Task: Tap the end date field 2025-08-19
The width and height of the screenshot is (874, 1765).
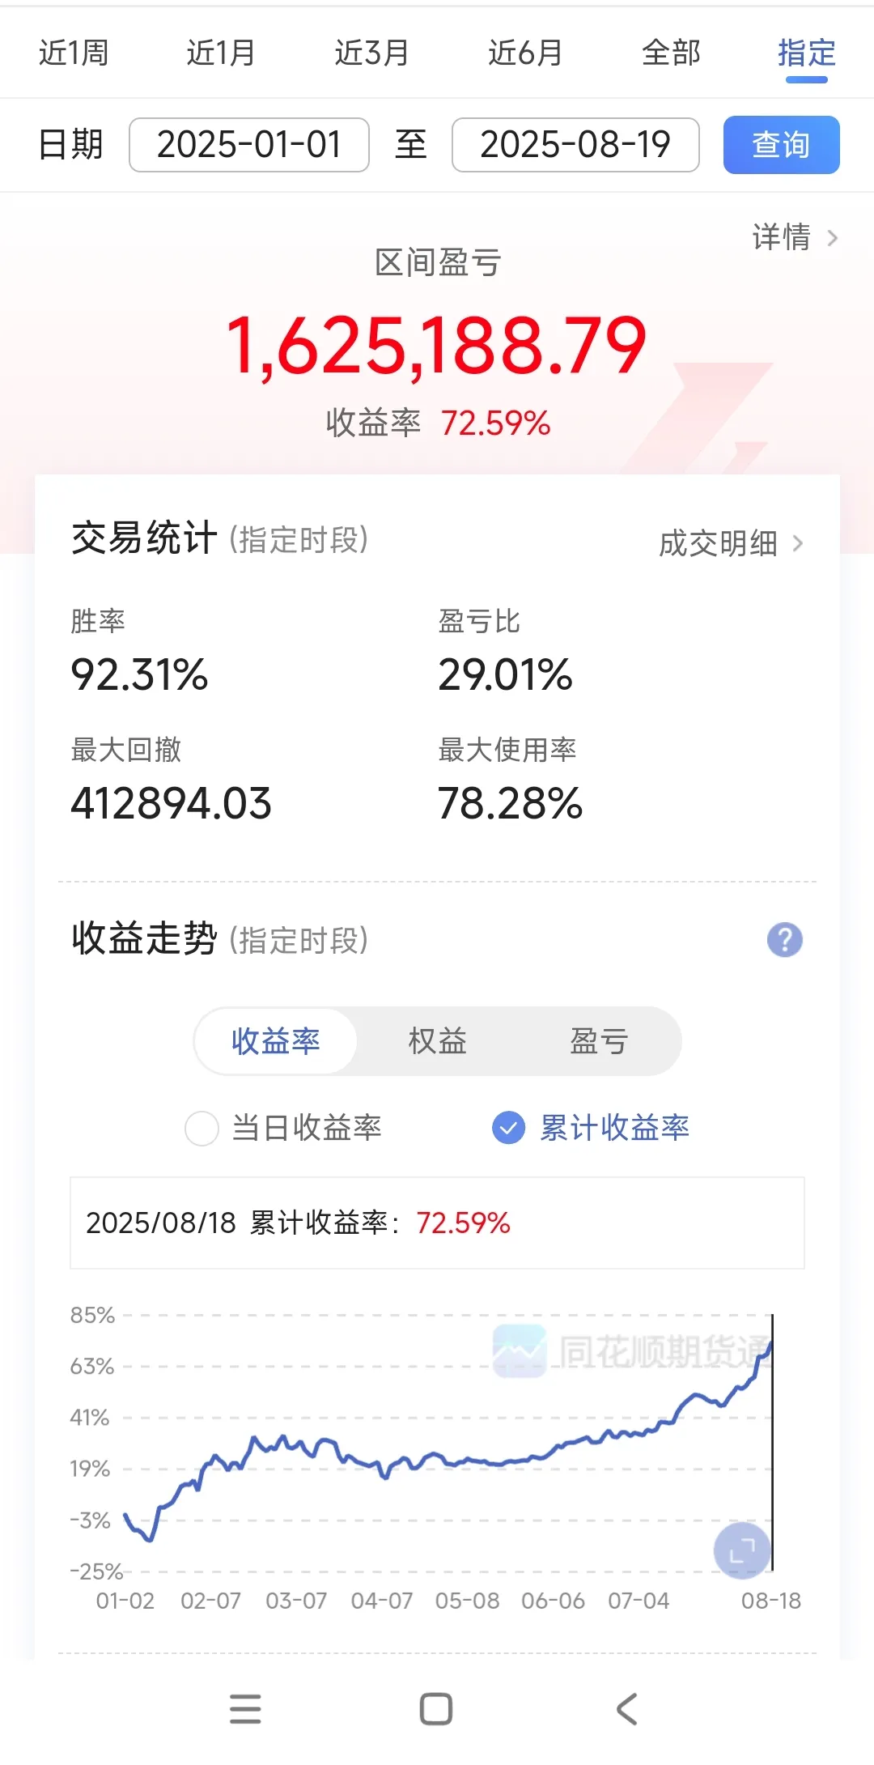Action: [x=575, y=145]
